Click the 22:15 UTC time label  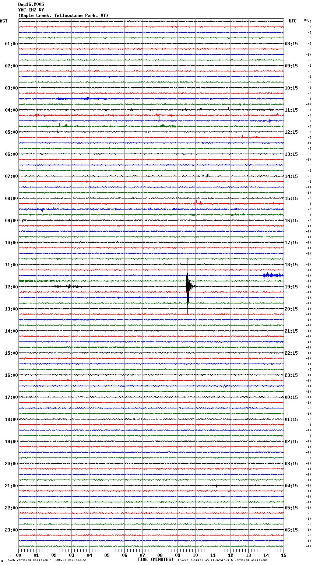point(291,353)
